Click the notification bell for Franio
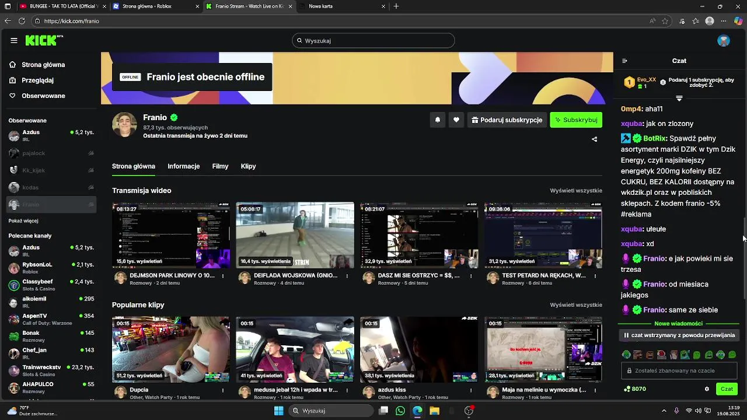The image size is (747, 420). tap(438, 120)
